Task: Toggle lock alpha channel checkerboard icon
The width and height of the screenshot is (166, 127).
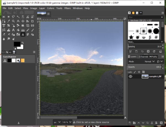Action: (143, 72)
